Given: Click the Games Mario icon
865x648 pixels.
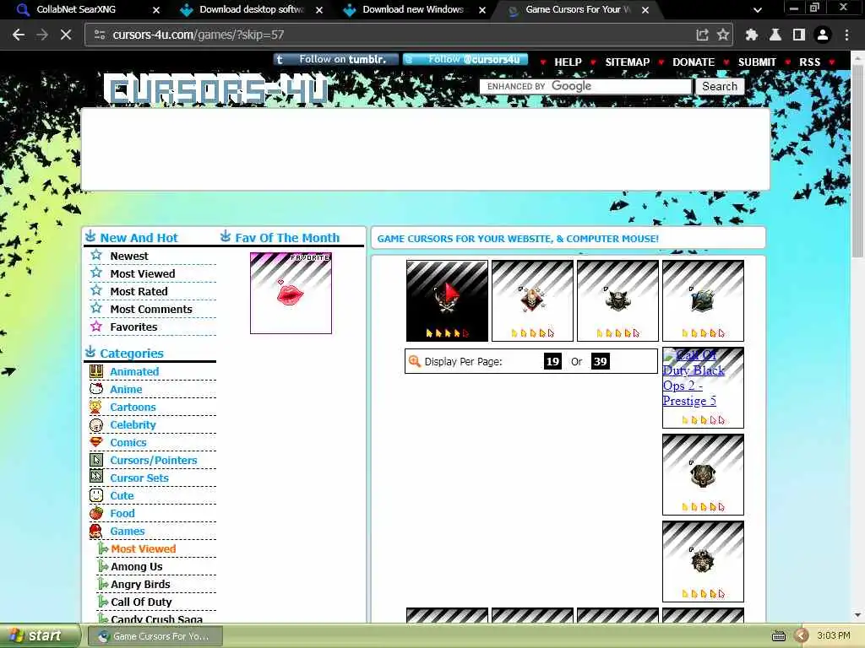Looking at the screenshot, I should 96,532.
